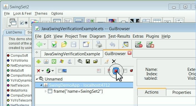
Task: Open the Diagram menu
Action: [x=98, y=36]
